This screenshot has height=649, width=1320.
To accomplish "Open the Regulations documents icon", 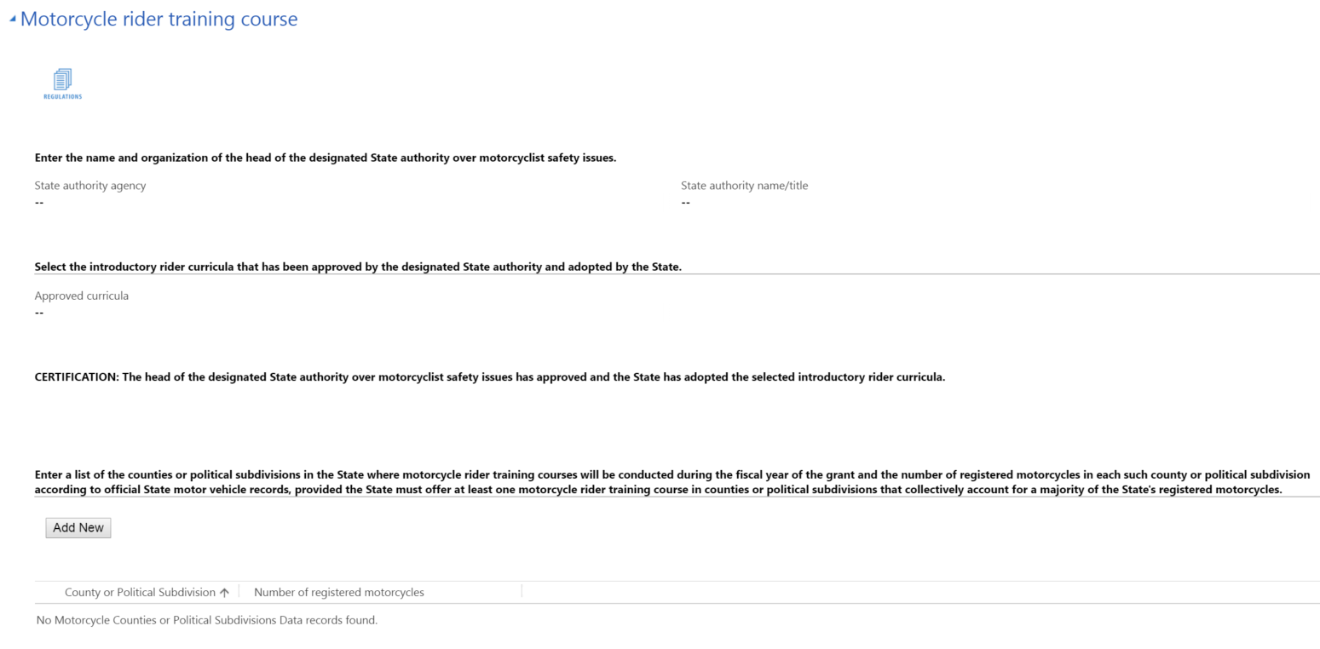I will (62, 79).
